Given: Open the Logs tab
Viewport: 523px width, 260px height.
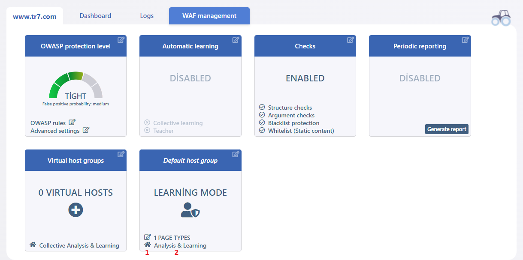Looking at the screenshot, I should pos(147,16).
